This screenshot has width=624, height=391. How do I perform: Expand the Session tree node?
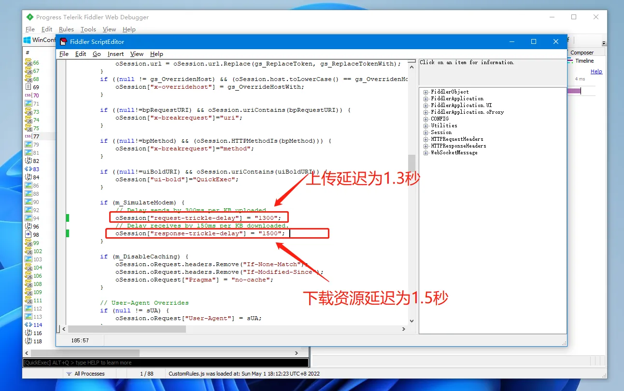[x=426, y=132]
